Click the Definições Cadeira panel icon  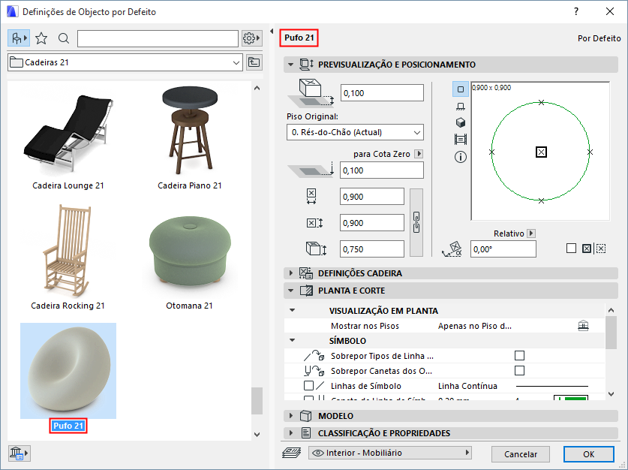pos(306,273)
